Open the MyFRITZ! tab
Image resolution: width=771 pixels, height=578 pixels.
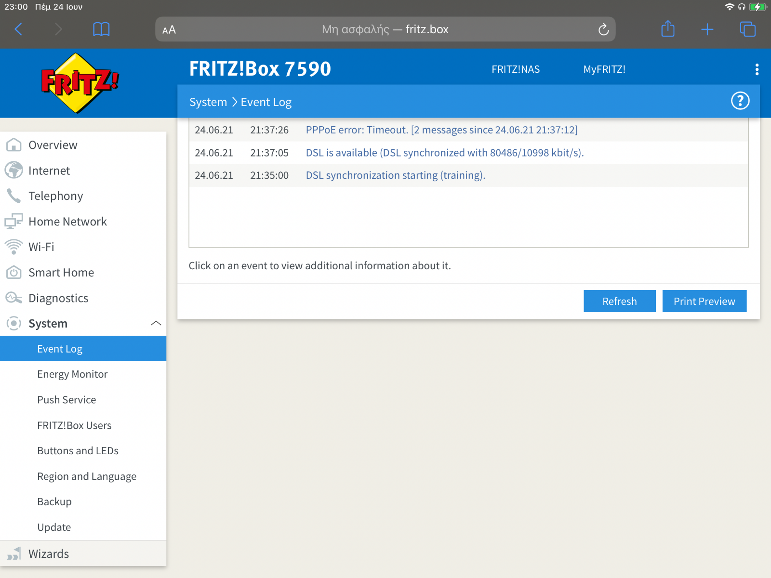(604, 69)
